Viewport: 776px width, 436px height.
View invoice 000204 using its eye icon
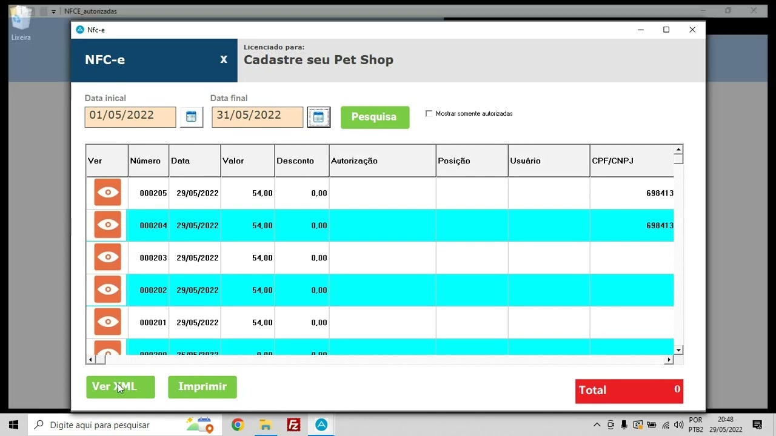pyautogui.click(x=107, y=225)
